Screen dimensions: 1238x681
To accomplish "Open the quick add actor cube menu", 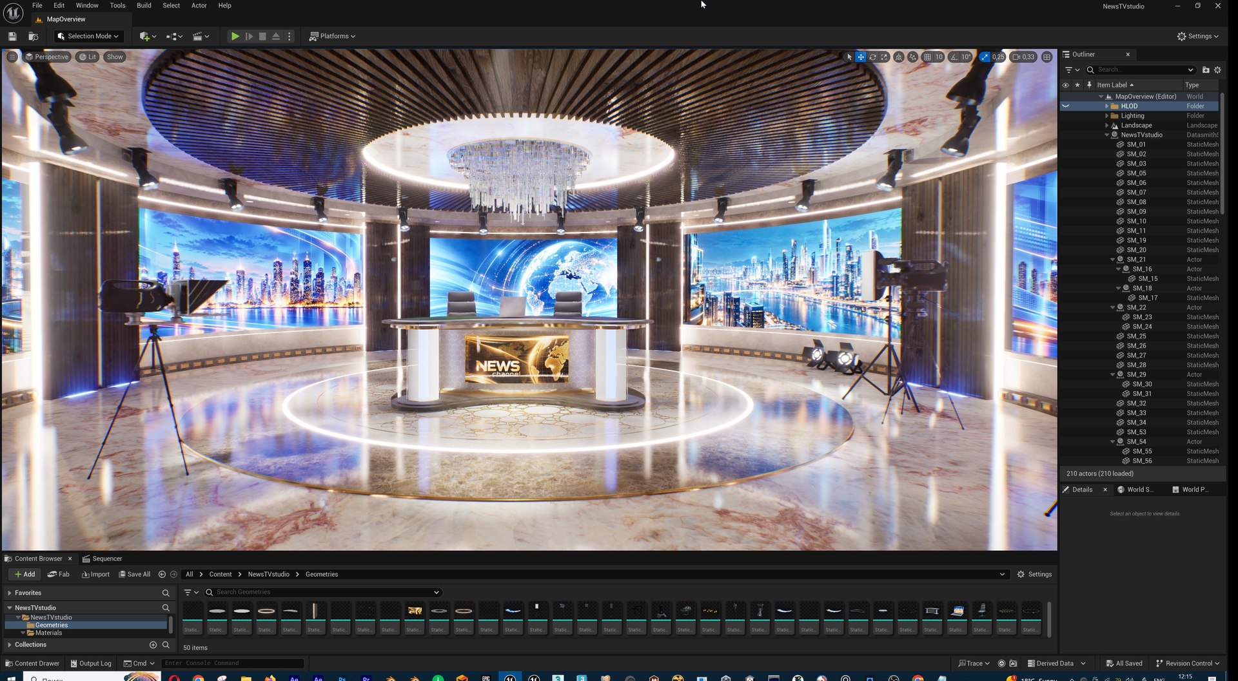I will point(148,37).
